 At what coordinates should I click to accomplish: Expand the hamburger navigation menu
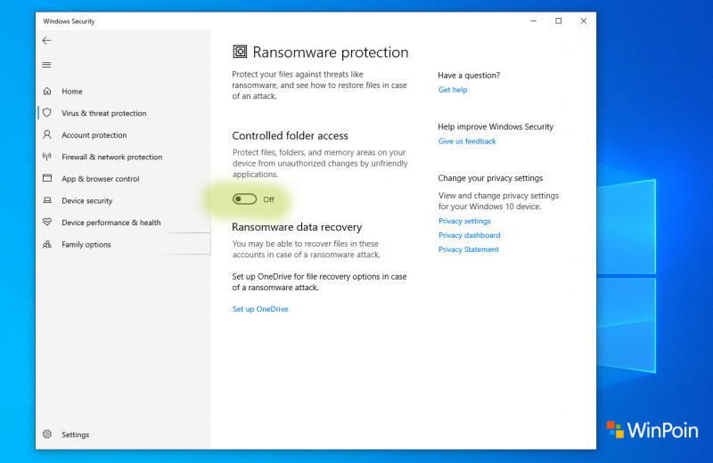pos(46,65)
